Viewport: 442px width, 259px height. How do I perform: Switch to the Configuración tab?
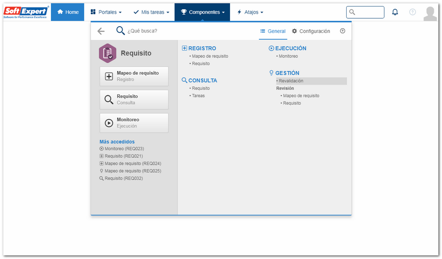pos(311,31)
